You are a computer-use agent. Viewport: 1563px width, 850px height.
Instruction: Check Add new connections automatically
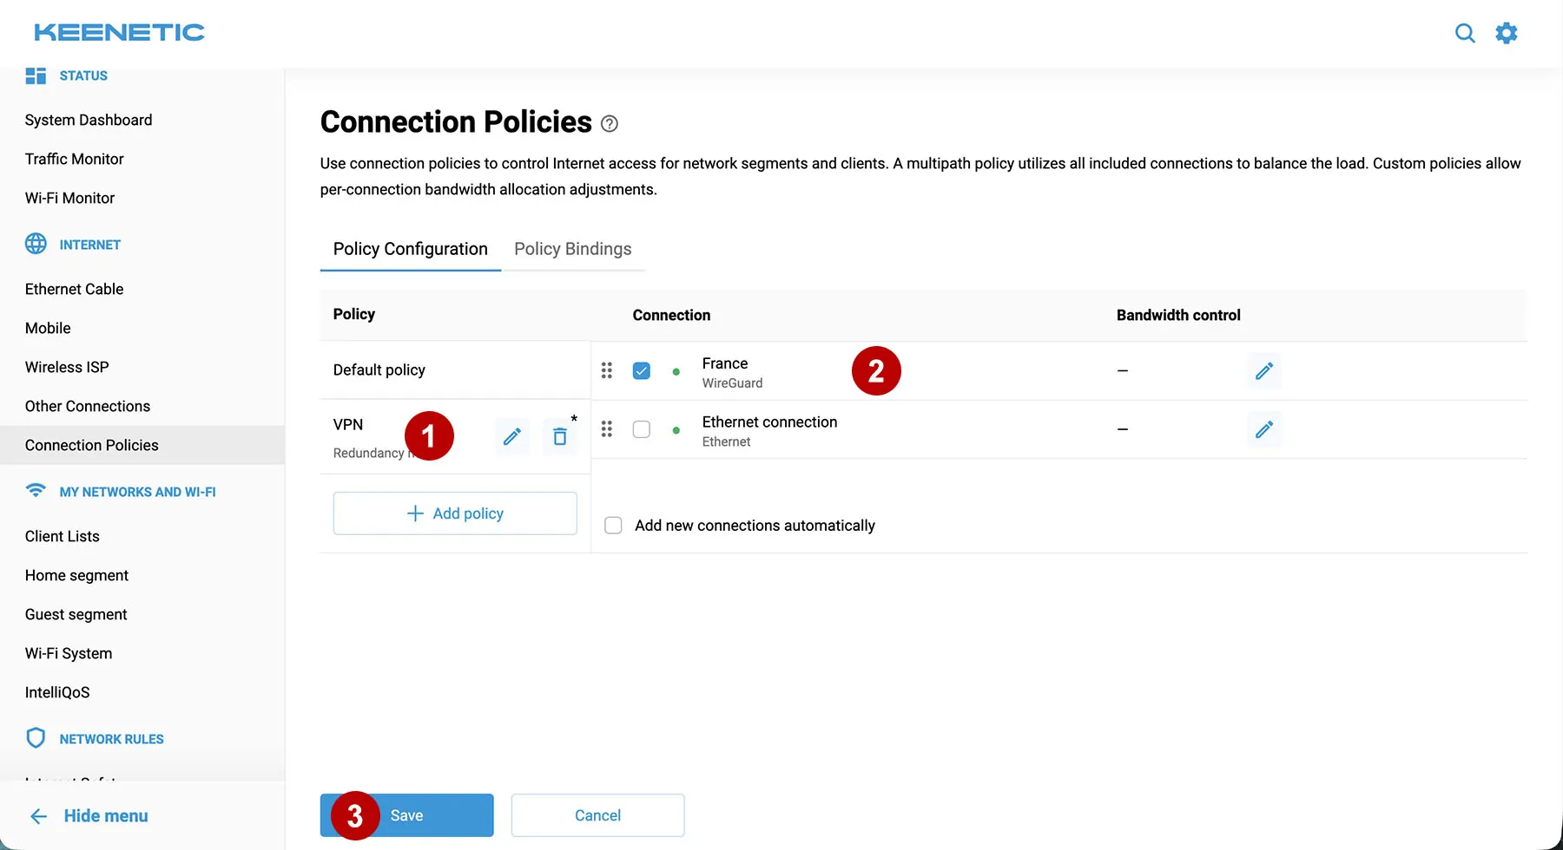point(612,525)
